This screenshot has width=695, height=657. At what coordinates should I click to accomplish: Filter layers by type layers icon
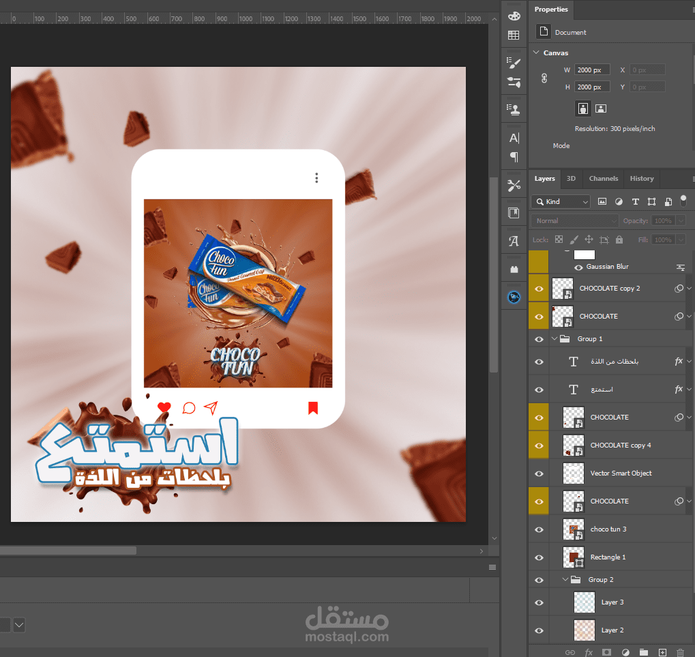coord(635,202)
